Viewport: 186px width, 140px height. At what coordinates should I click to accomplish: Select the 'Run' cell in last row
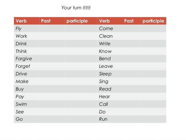pos(110,119)
